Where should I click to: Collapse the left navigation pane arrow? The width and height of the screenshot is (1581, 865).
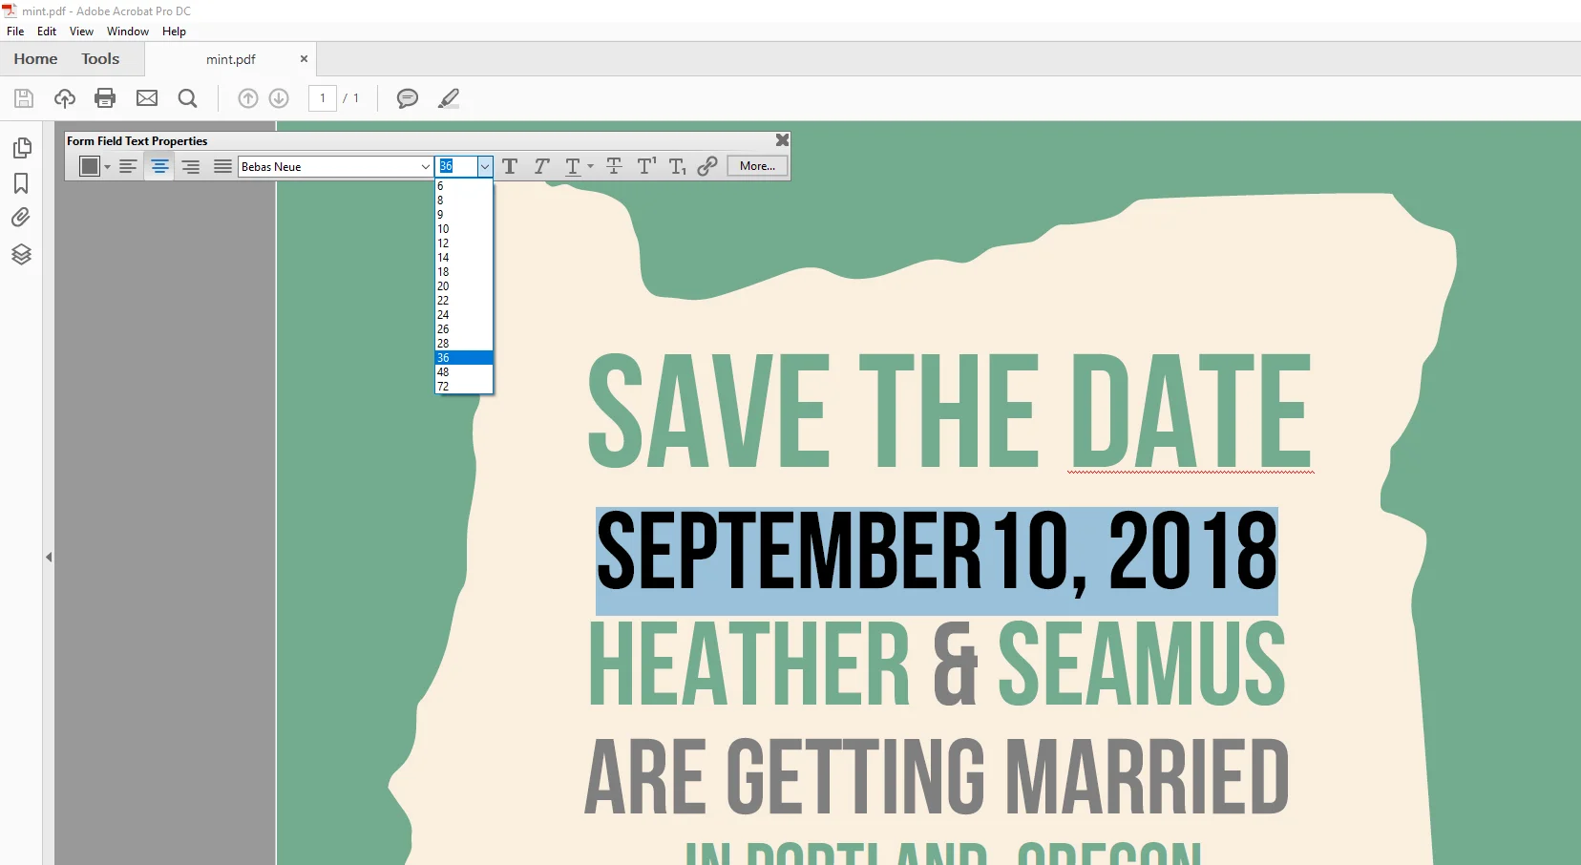click(x=49, y=557)
